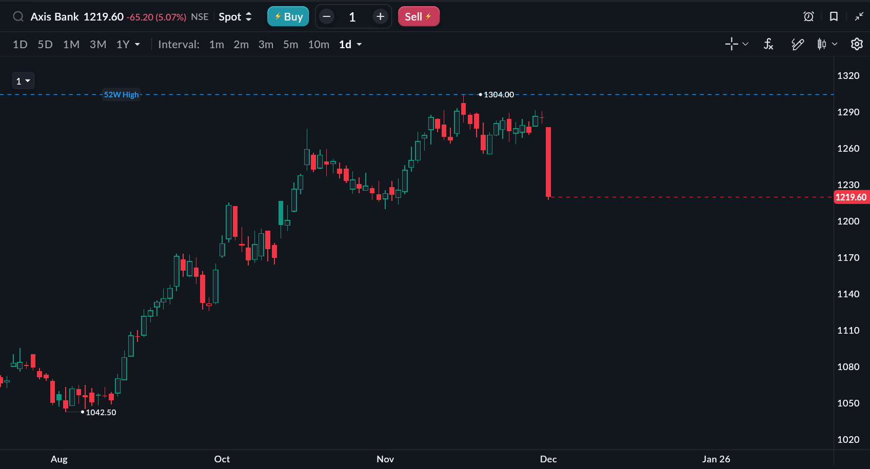Click the Buy button
This screenshot has height=469, width=870.
click(x=288, y=16)
